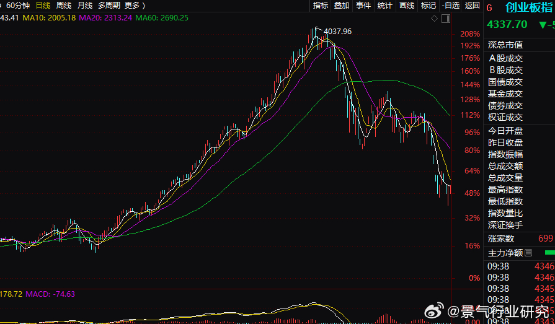The width and height of the screenshot is (555, 324).
Task: Click the 返回 back button
Action: [472, 6]
